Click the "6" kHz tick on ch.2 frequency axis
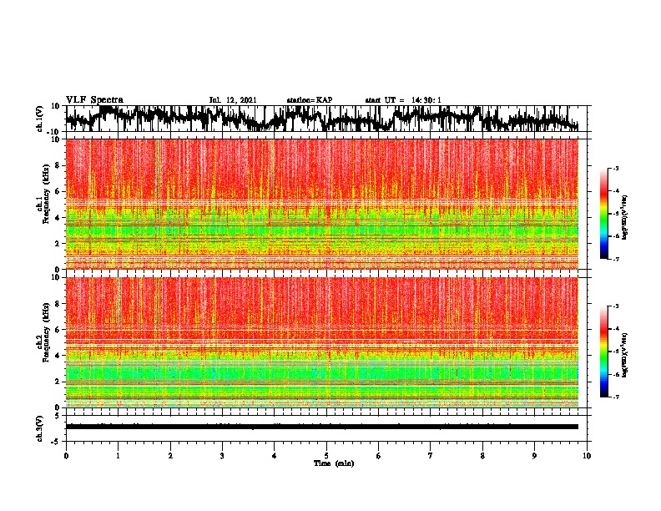The image size is (661, 511). (58, 329)
